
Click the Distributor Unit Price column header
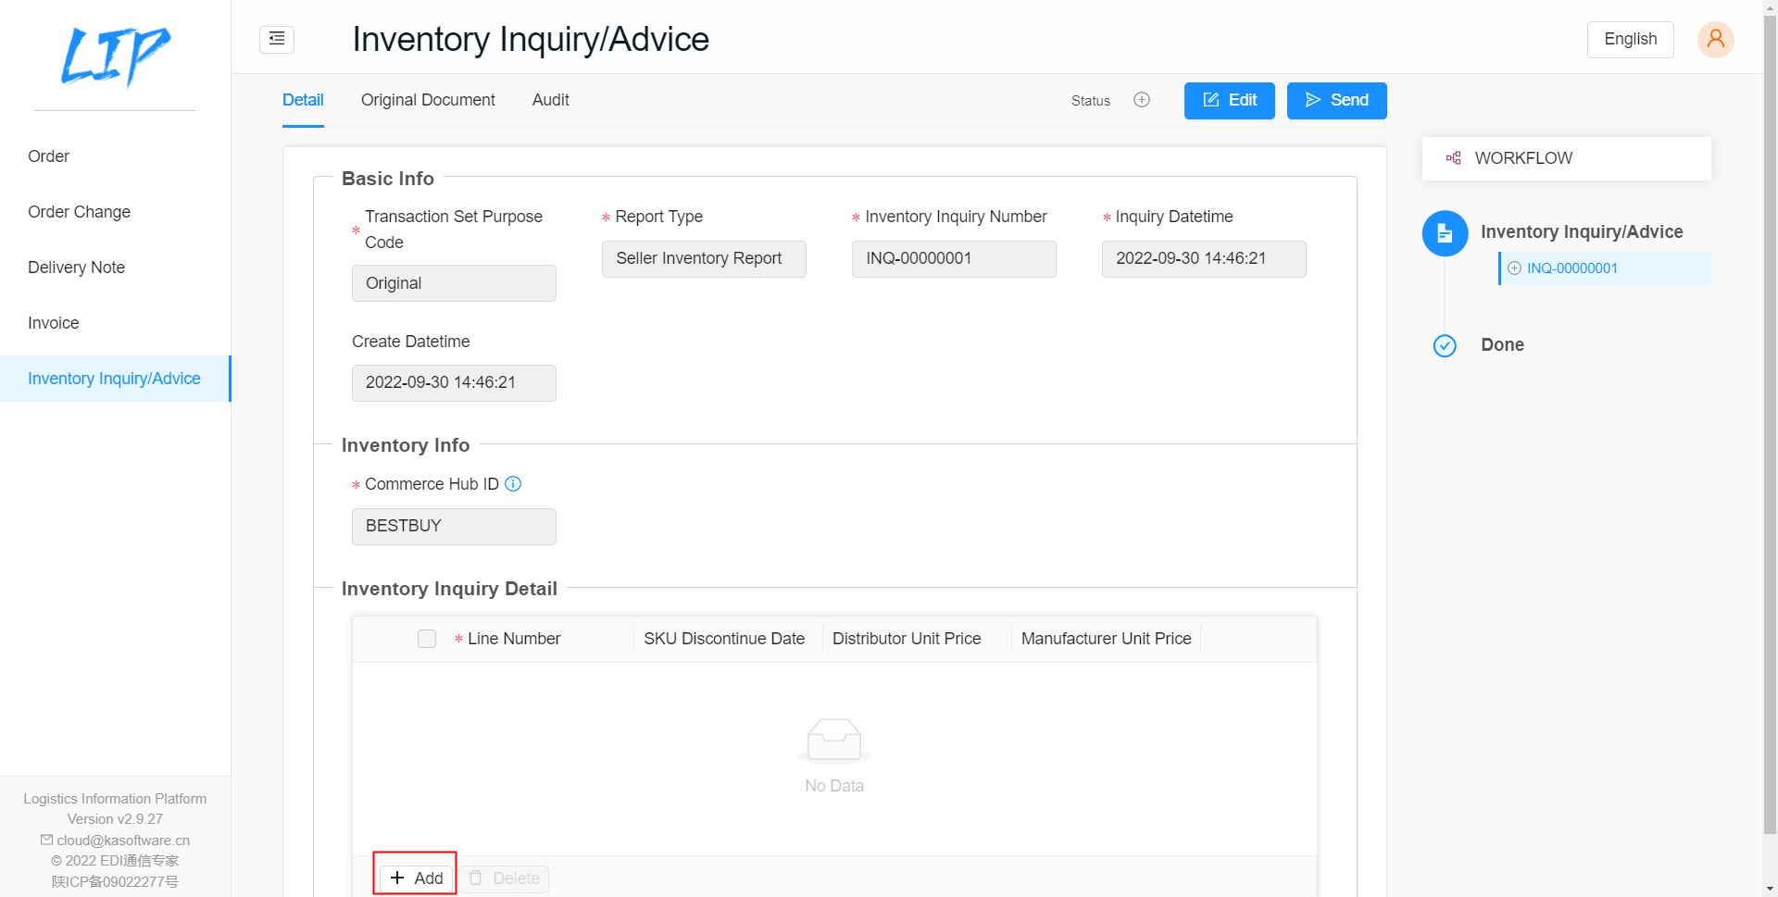coord(907,639)
